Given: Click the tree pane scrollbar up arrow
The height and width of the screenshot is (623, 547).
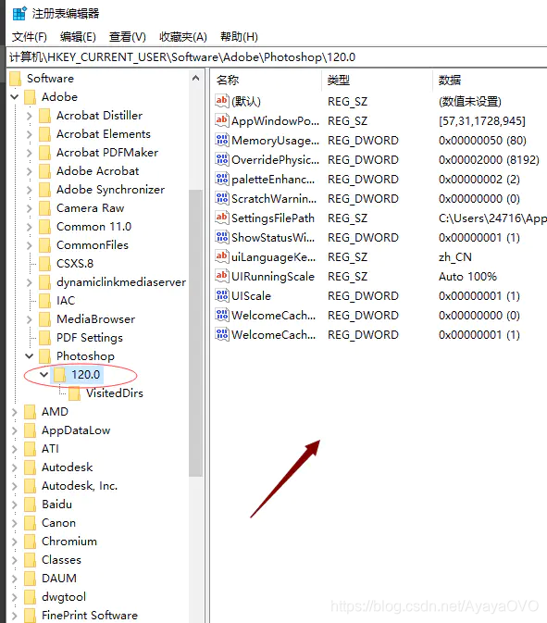Looking at the screenshot, I should (195, 79).
